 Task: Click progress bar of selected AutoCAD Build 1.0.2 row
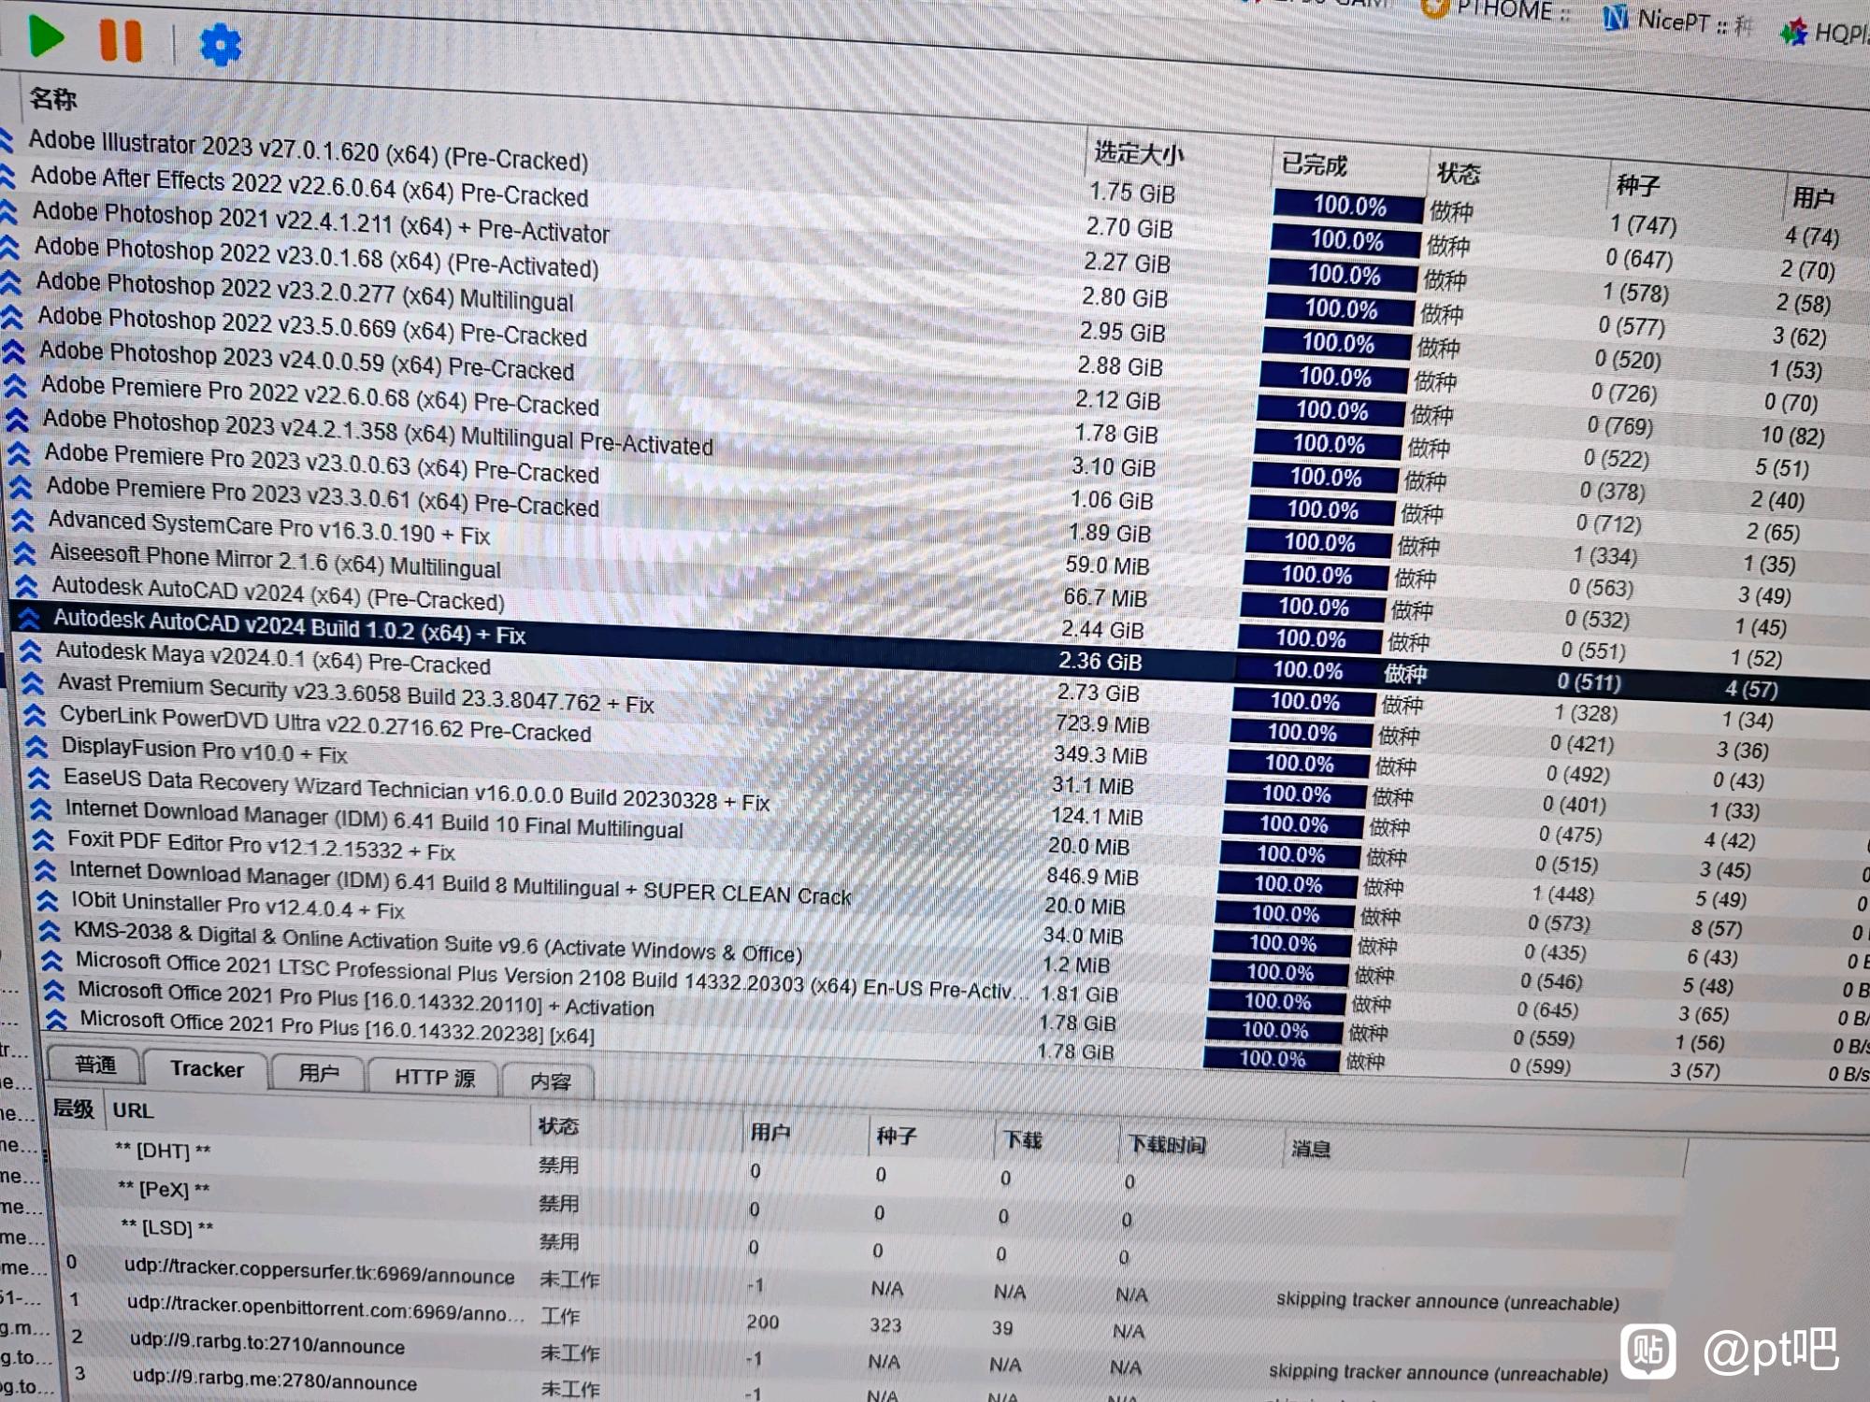tap(1307, 670)
